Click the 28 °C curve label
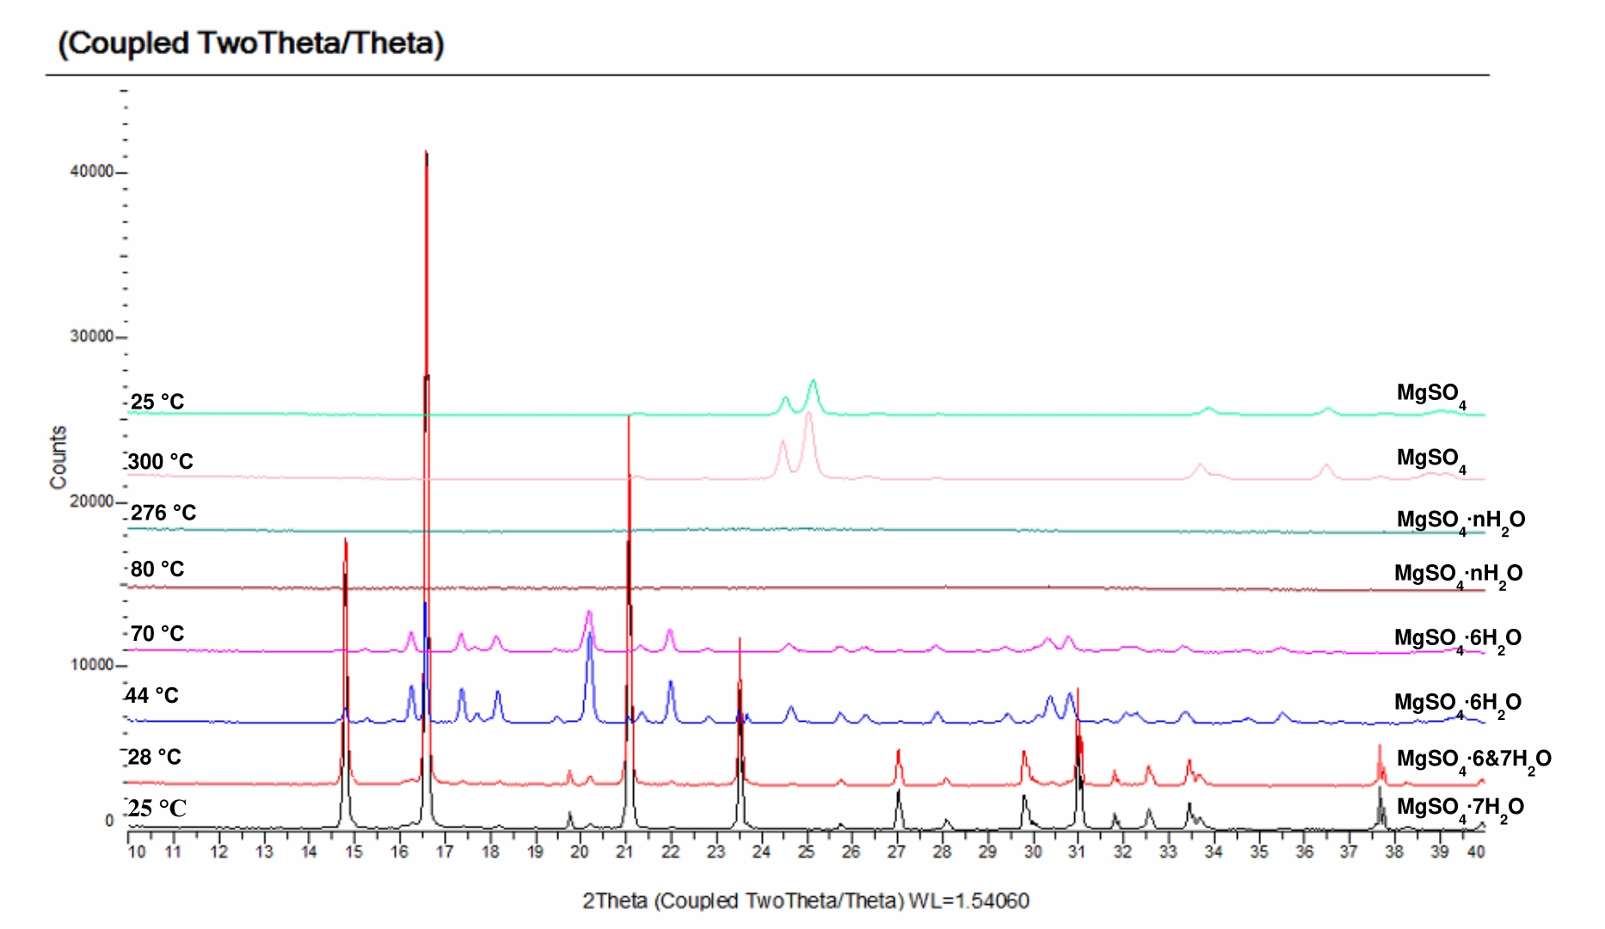The image size is (1605, 929). (155, 757)
